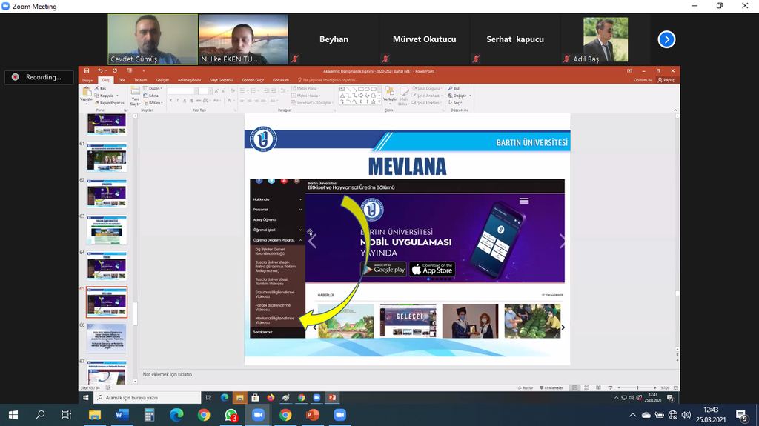Screen dimensions: 759x426
Task: Save the presentation with the Save icon
Action: coord(87,70)
